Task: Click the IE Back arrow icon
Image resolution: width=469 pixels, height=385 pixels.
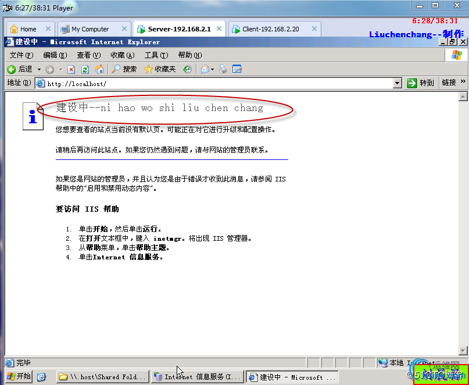Action: point(12,69)
